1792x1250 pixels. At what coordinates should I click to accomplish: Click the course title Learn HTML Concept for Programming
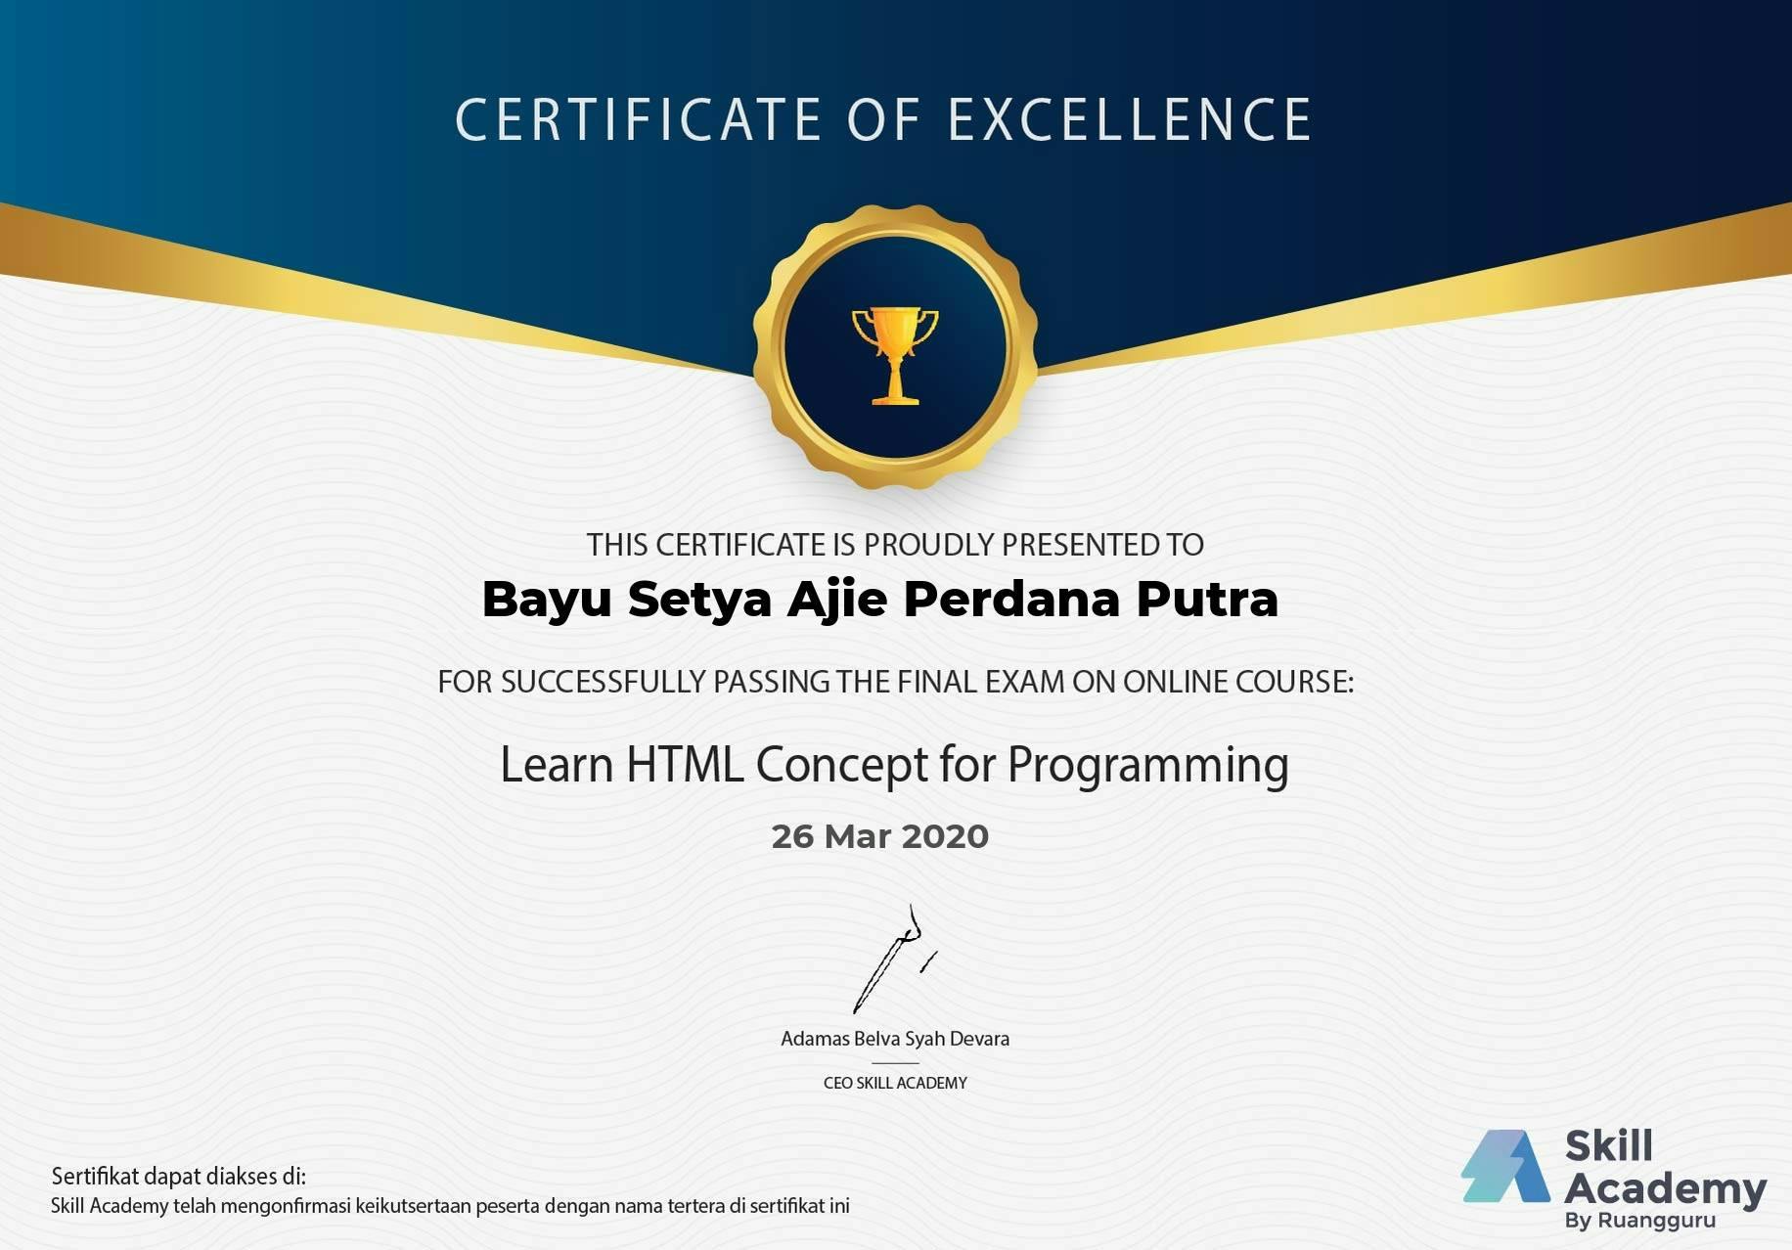pos(894,765)
